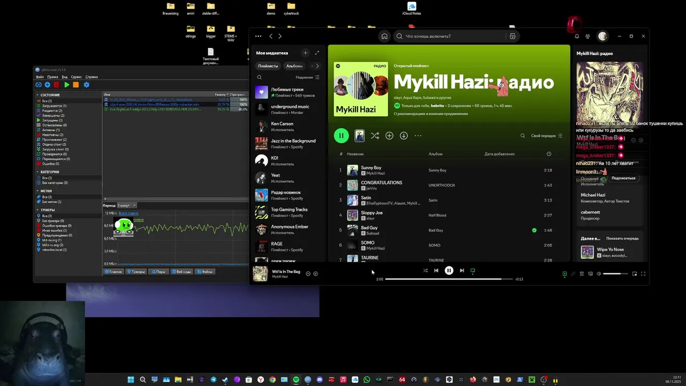Go to Spotify Home
The height and width of the screenshot is (386, 686).
click(384, 36)
